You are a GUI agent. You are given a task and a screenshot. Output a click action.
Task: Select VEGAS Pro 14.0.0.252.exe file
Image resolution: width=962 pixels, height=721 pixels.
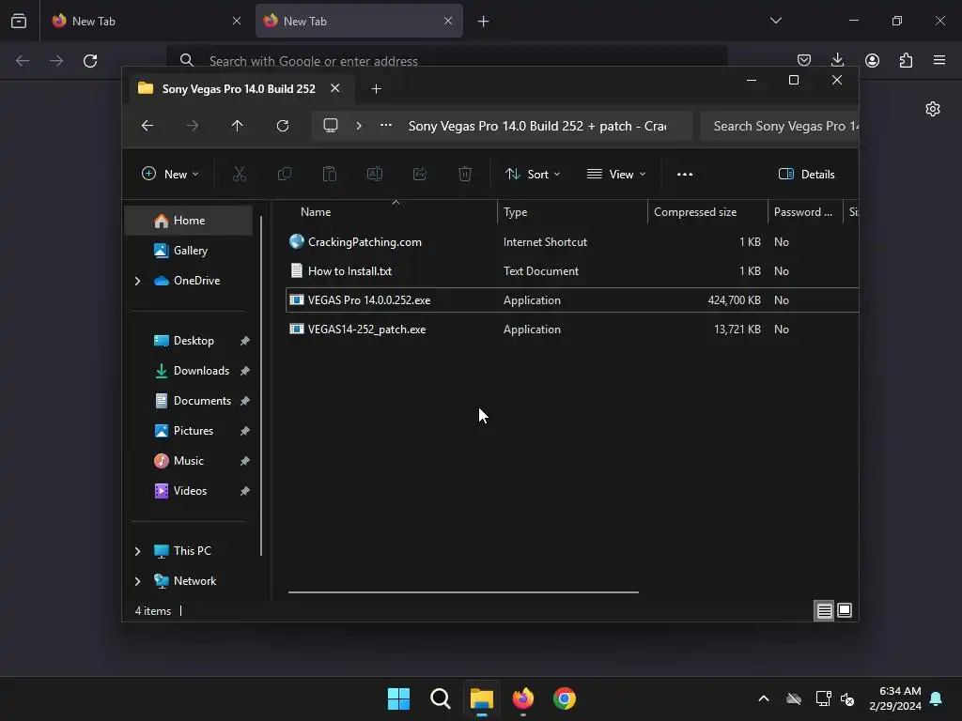(572, 299)
